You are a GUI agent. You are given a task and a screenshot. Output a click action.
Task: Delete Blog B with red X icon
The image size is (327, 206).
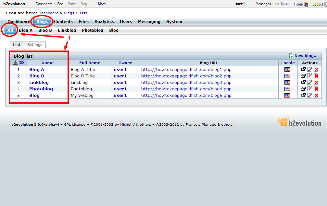click(x=316, y=76)
